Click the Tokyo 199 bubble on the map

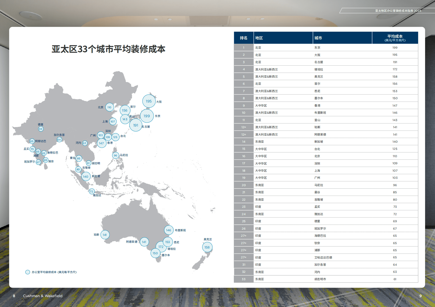coord(147,116)
